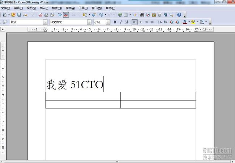
Task: Open Insert Table dropdown arrow
Action: [x=130, y=15]
